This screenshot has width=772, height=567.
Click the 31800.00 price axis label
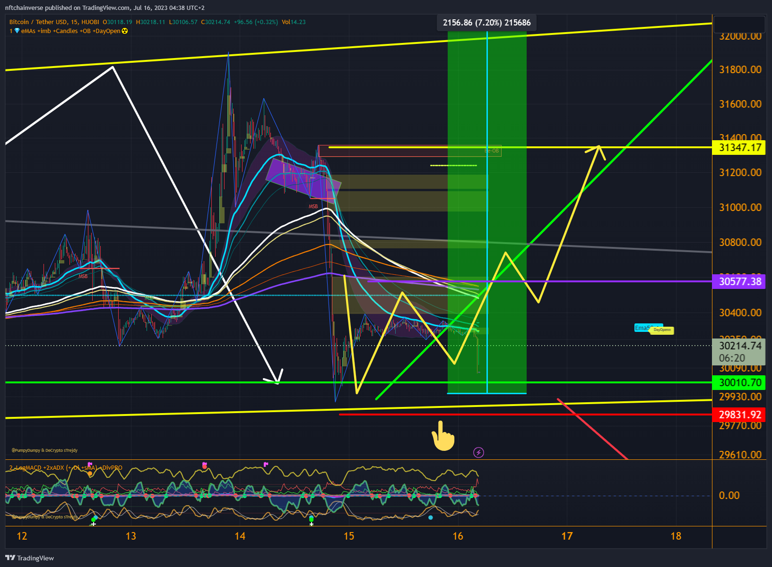click(740, 70)
